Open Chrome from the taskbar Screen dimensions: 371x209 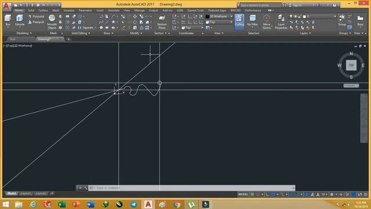pyautogui.click(x=177, y=204)
